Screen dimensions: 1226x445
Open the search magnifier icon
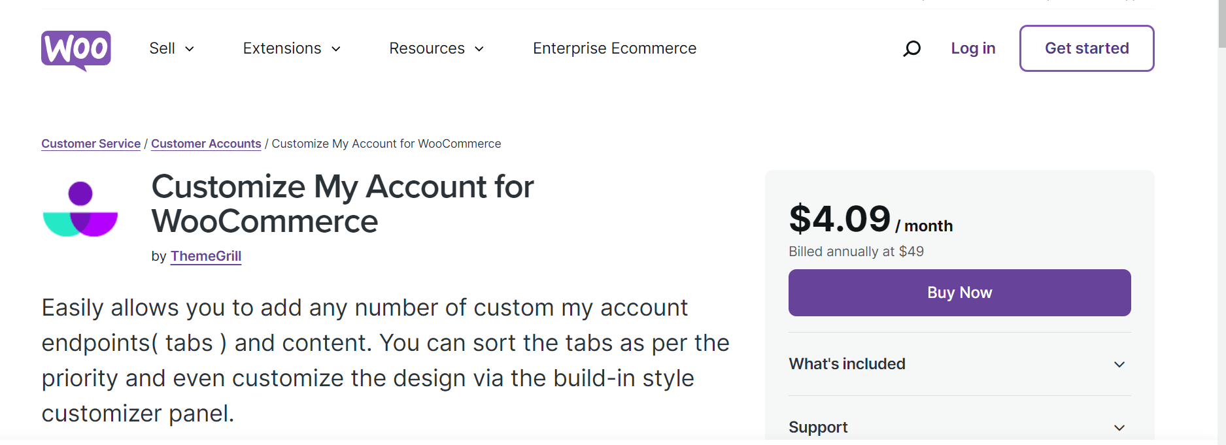[x=911, y=48]
